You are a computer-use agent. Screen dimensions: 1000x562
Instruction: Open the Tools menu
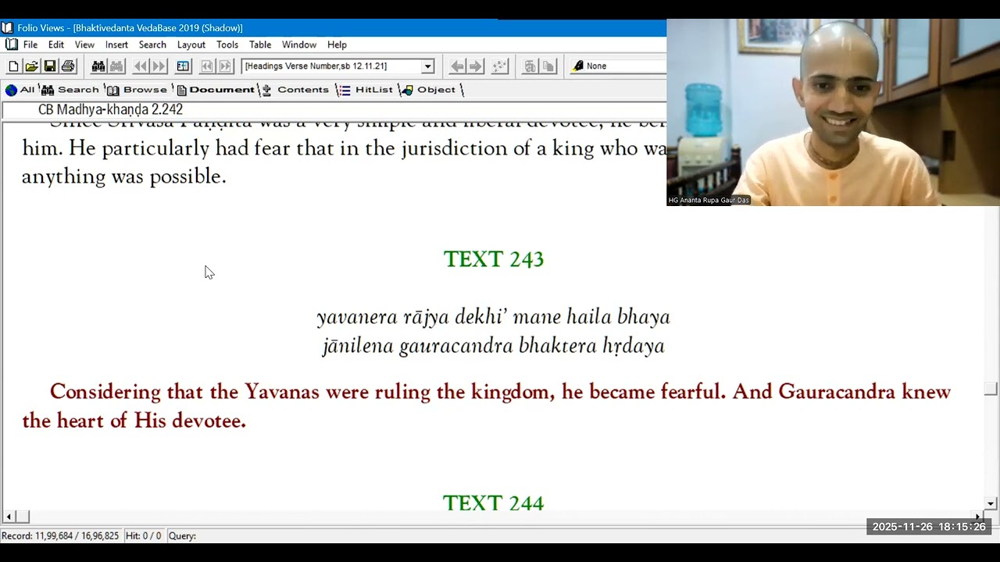pyautogui.click(x=227, y=44)
